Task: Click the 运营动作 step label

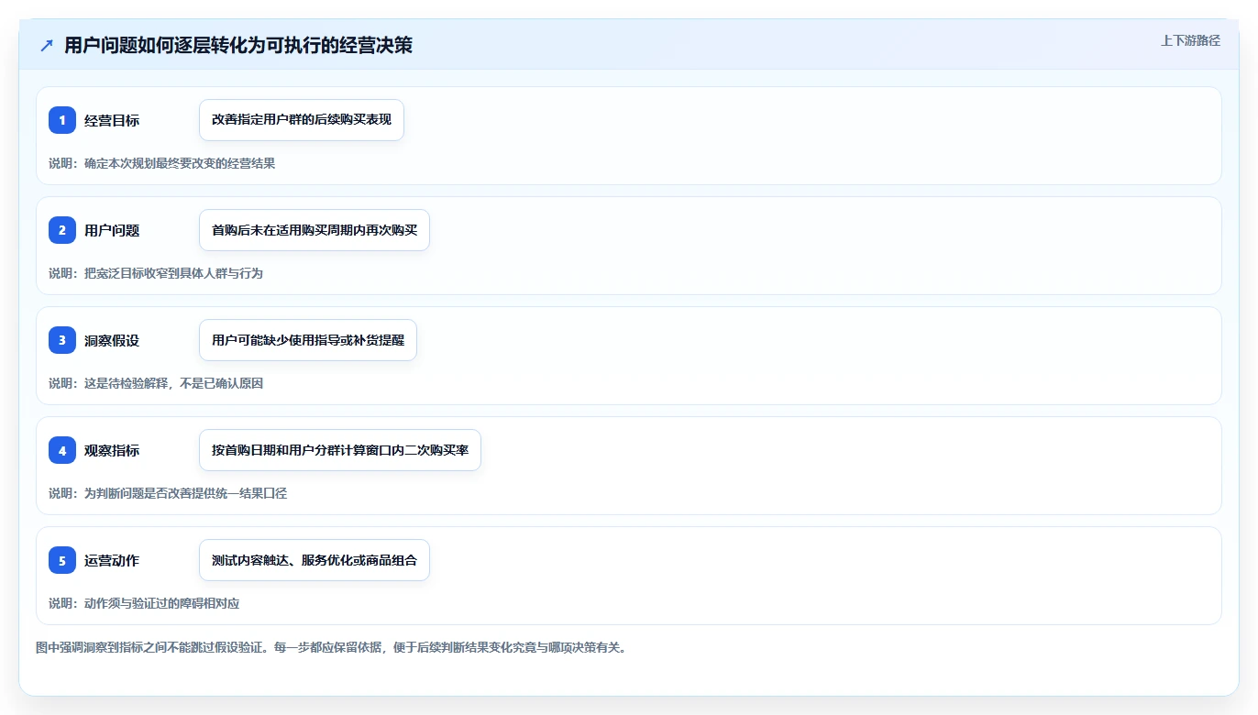Action: click(x=112, y=560)
